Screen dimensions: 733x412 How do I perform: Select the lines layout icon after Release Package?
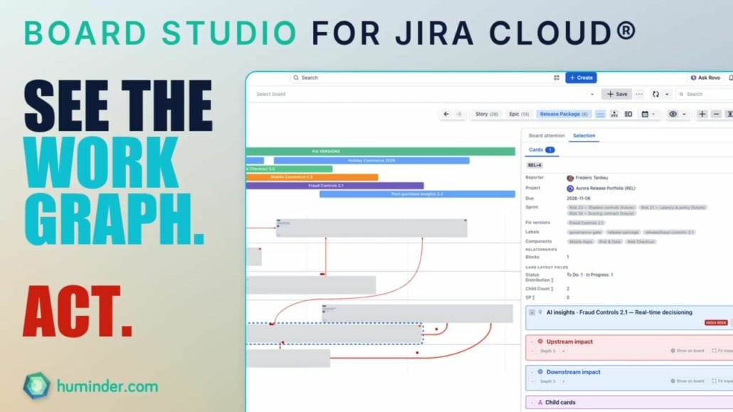[x=600, y=114]
